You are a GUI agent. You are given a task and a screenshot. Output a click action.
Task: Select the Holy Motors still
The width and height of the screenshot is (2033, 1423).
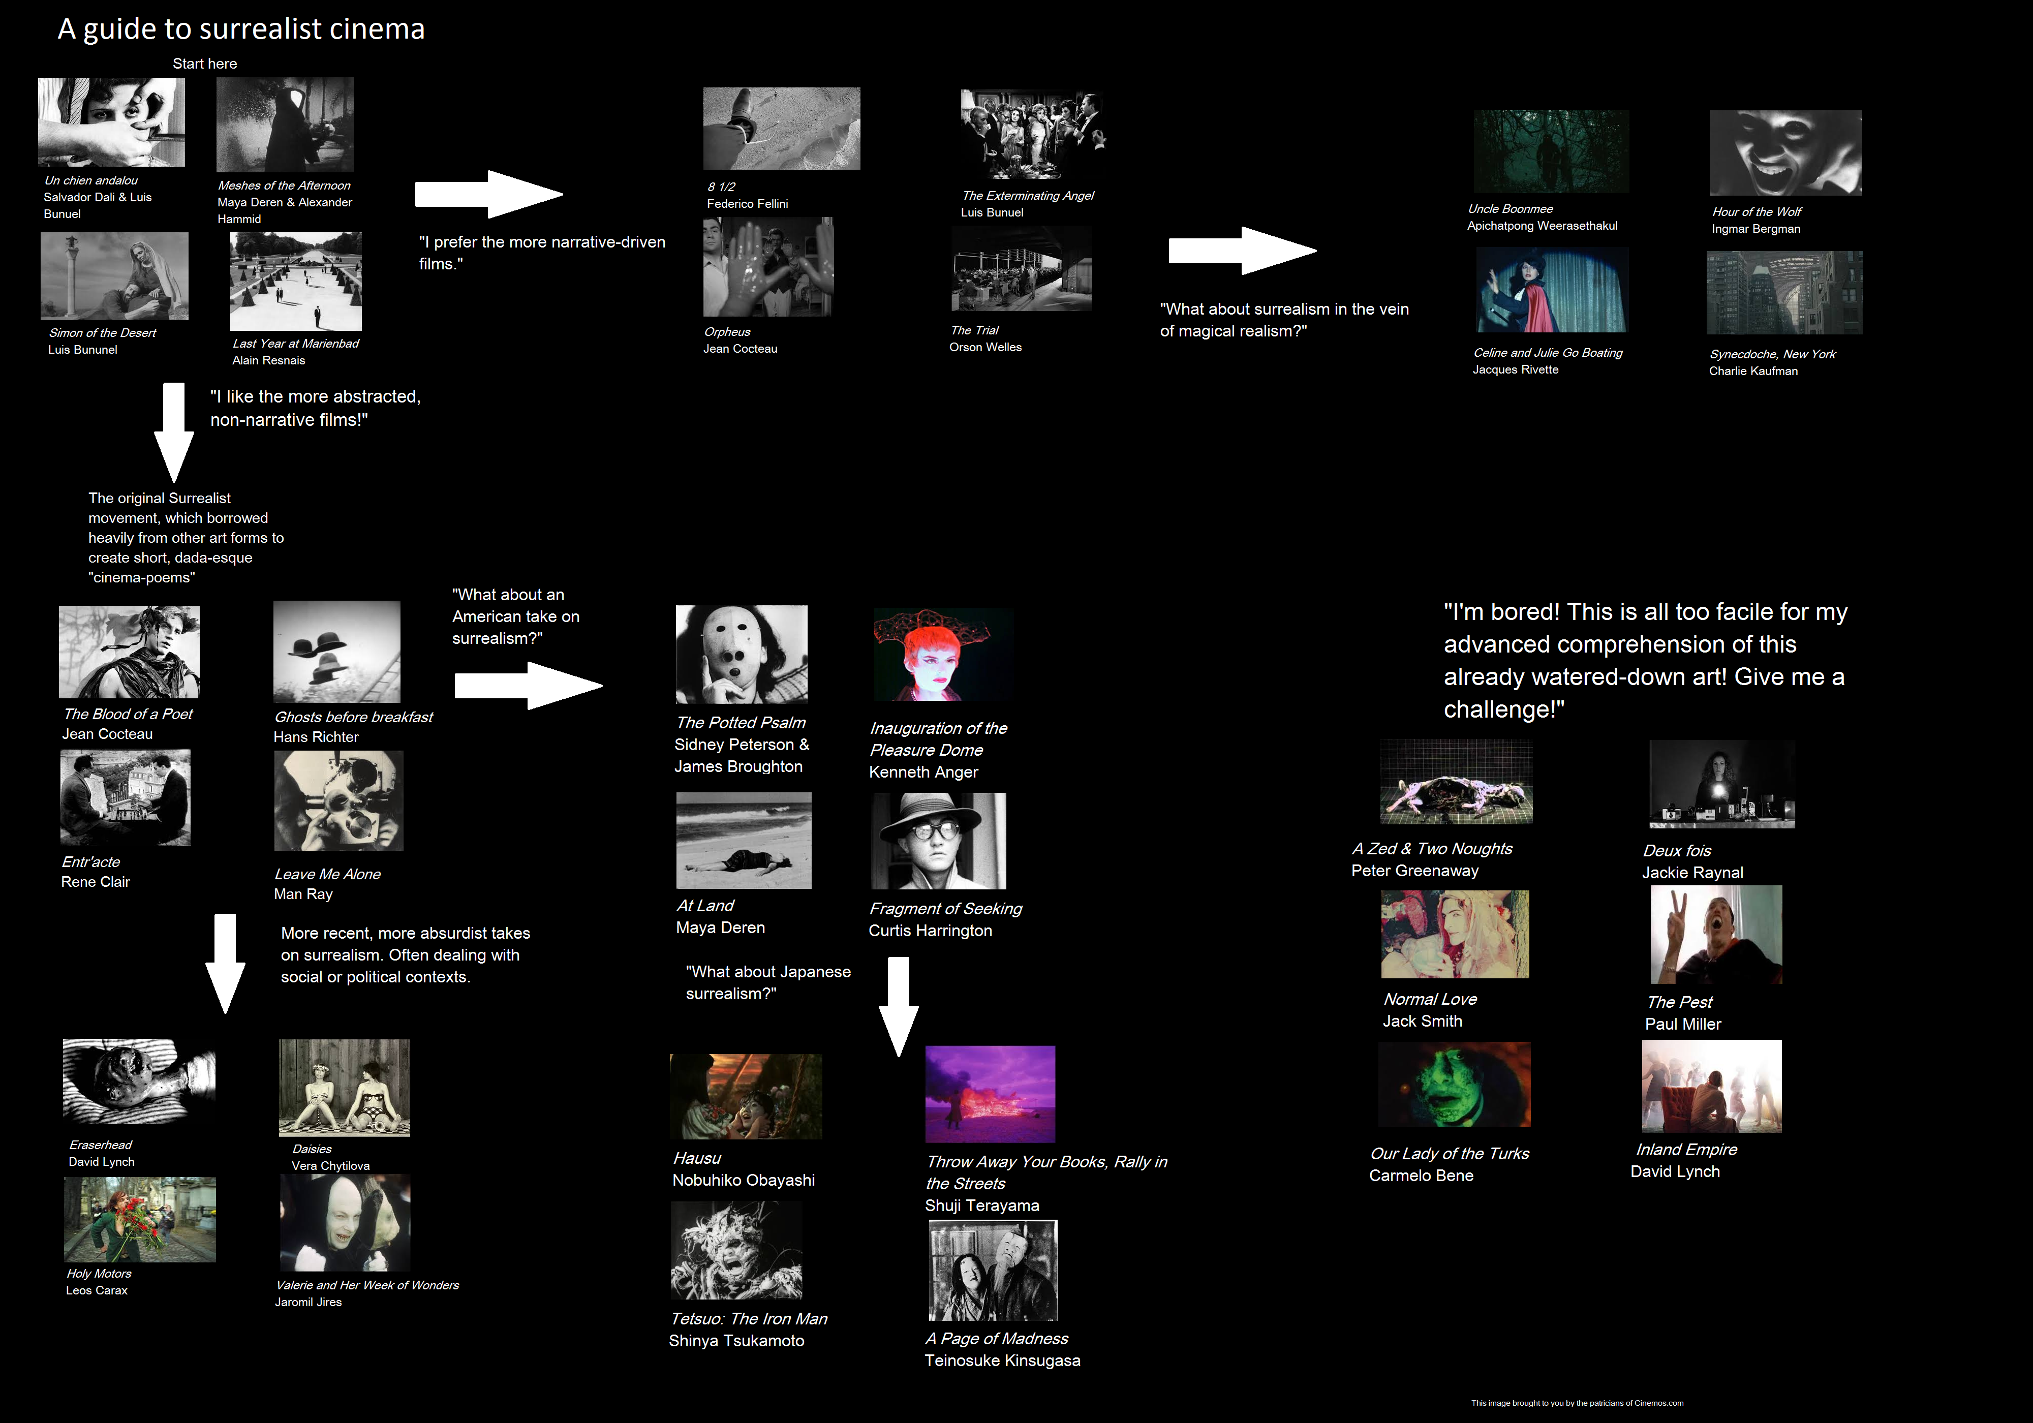(140, 1219)
